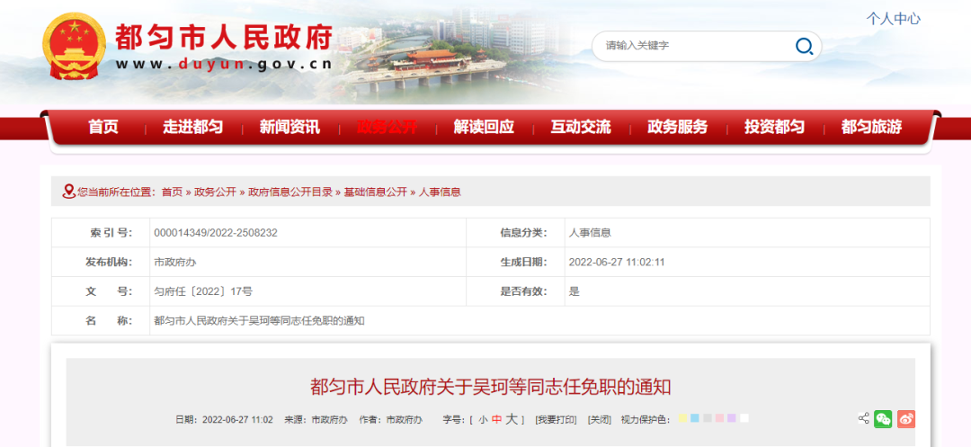The image size is (971, 447).
Task: Open the 都匀旅游 menu item
Action: click(x=871, y=127)
